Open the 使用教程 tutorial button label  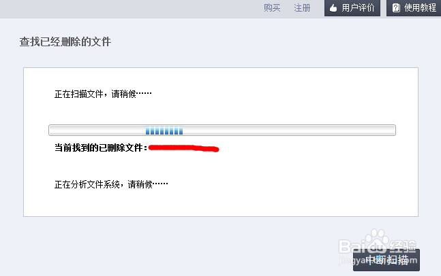pyautogui.click(x=420, y=8)
